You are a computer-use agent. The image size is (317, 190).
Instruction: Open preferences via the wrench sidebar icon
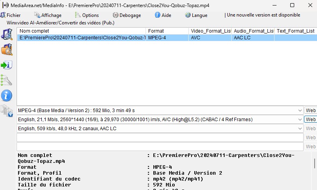(7, 80)
